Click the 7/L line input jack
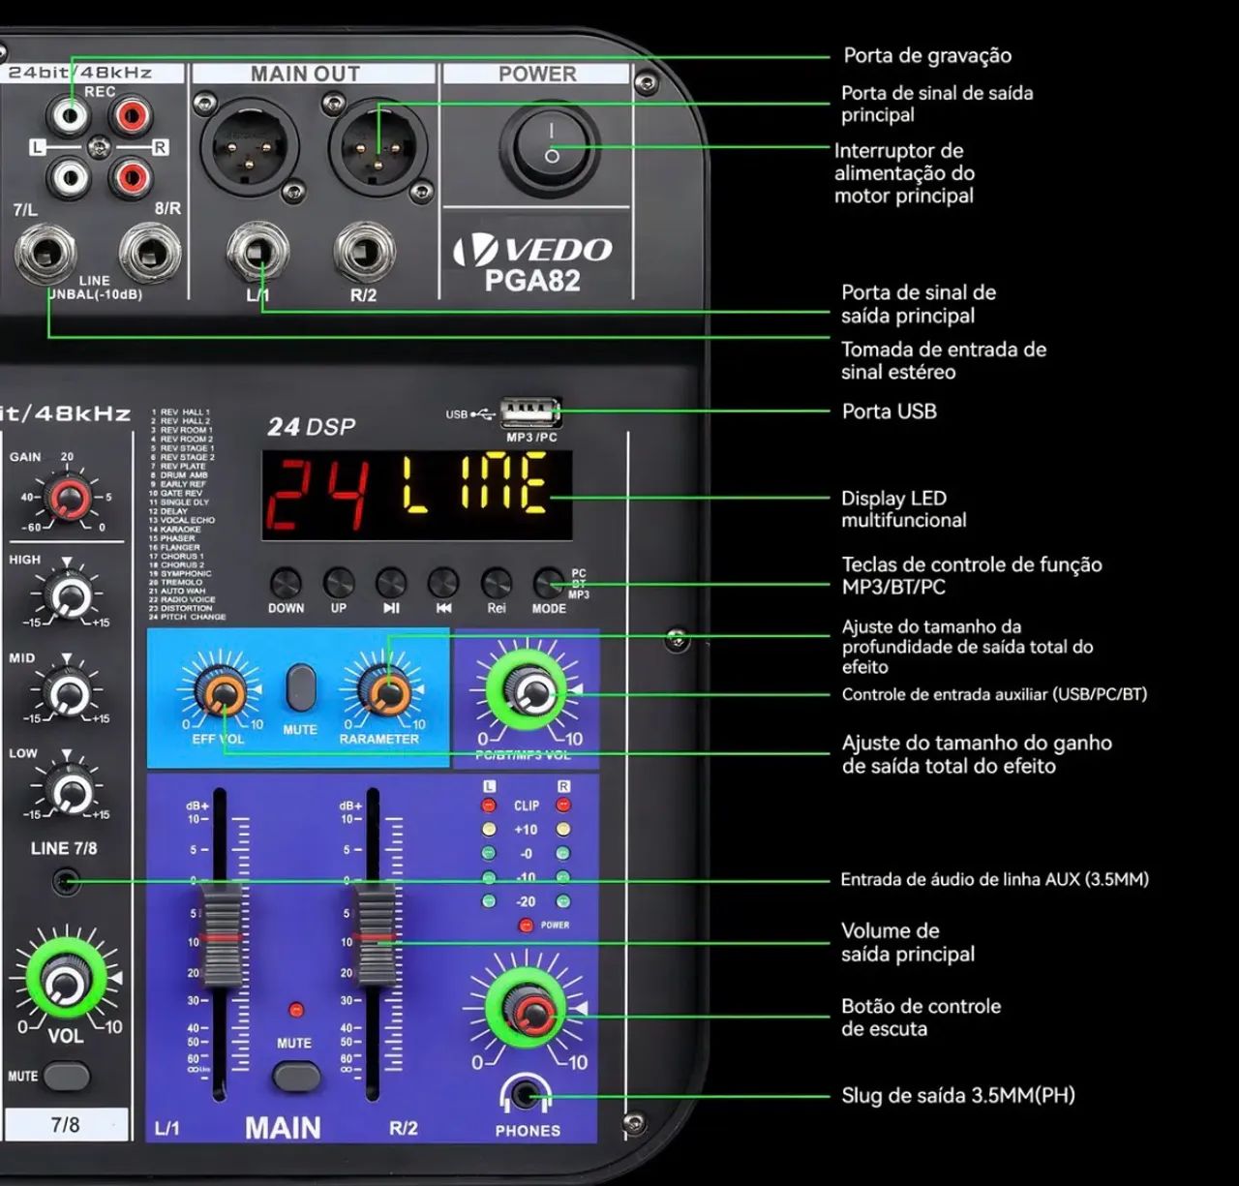 coord(45,255)
